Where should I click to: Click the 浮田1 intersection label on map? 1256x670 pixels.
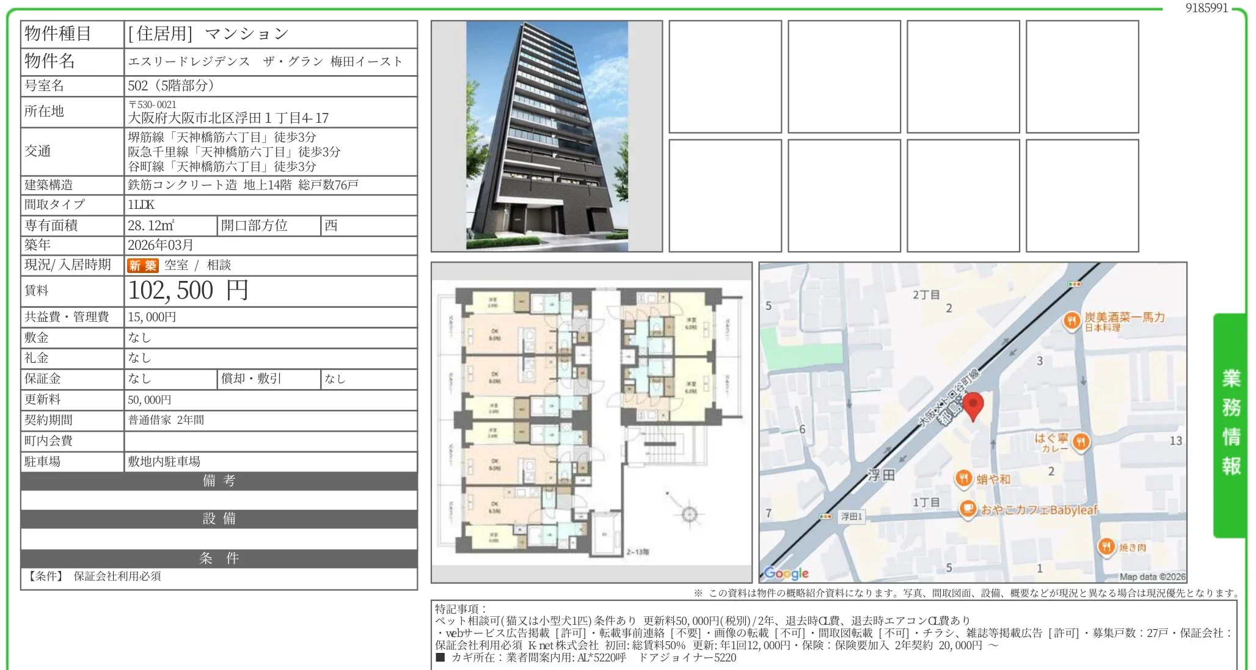(x=851, y=517)
